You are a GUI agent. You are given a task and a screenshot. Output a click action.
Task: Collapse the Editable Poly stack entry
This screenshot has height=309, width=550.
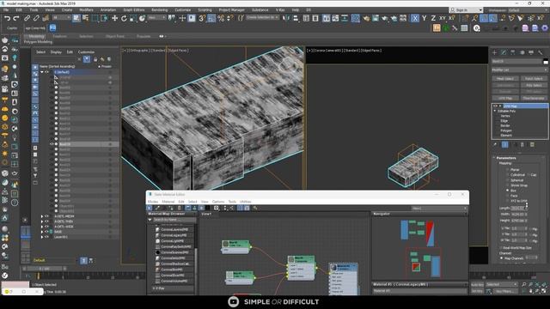495,111
